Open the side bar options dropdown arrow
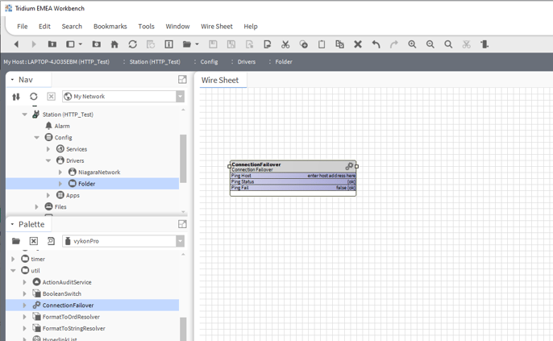The width and height of the screenshot is (553, 341). (81, 44)
